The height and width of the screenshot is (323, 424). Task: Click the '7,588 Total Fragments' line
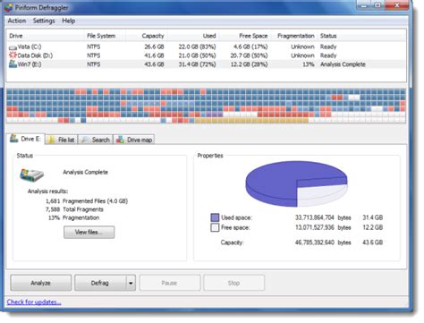tap(74, 209)
